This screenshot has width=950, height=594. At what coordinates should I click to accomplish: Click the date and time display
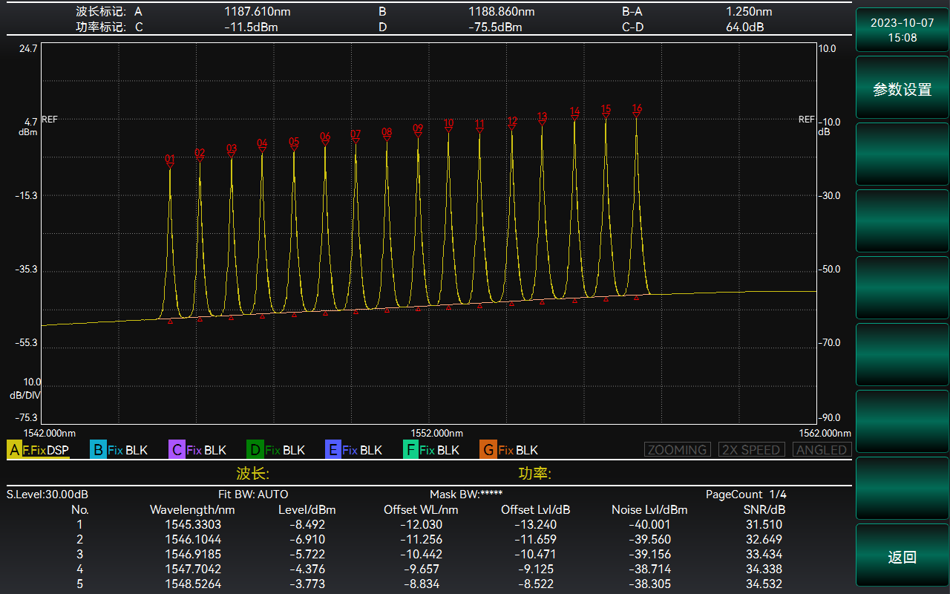902,30
